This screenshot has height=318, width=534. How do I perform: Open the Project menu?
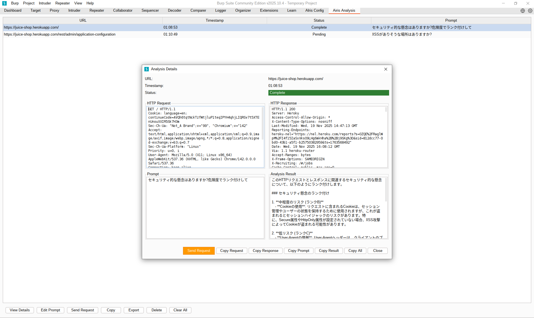coord(29,3)
